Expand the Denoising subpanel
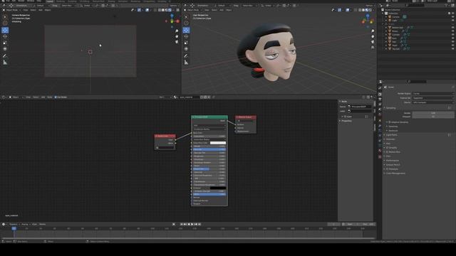The image size is (456, 256). [x=393, y=127]
